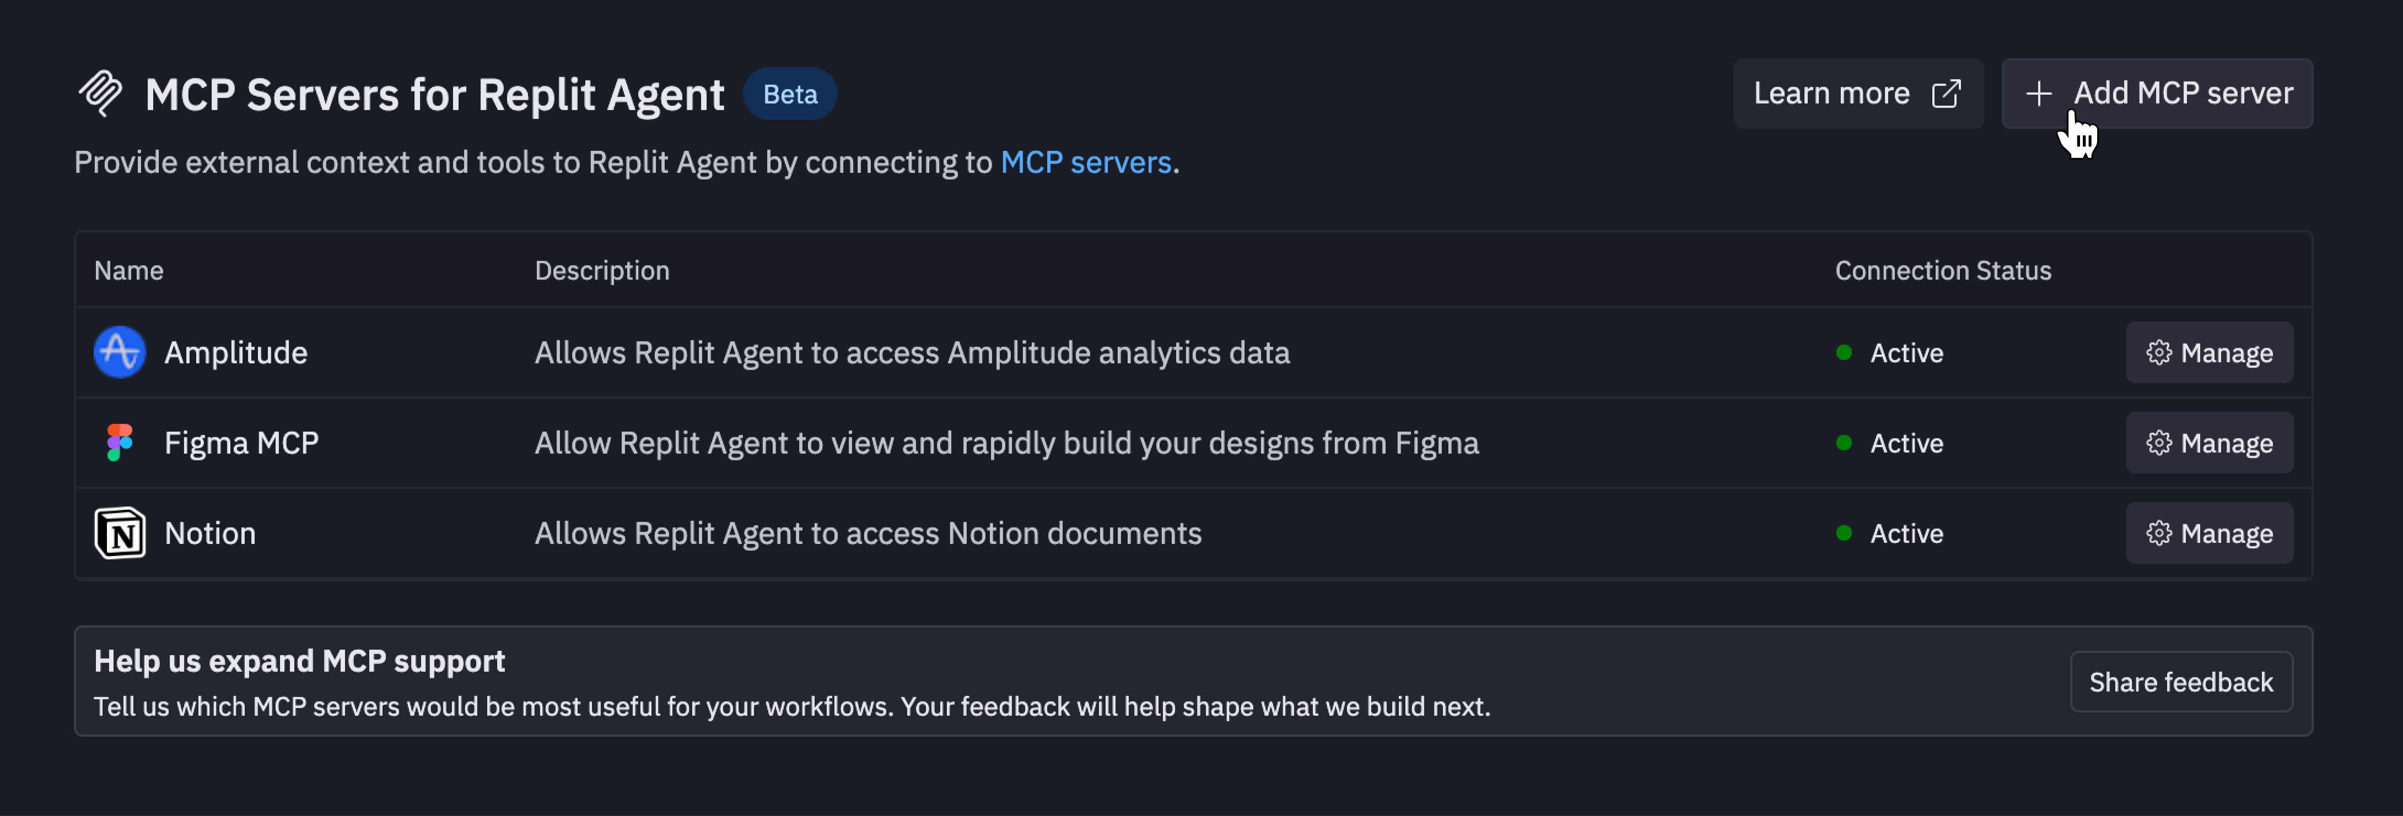This screenshot has height=816, width=2403.
Task: Click the Share feedback button
Action: click(x=2182, y=681)
